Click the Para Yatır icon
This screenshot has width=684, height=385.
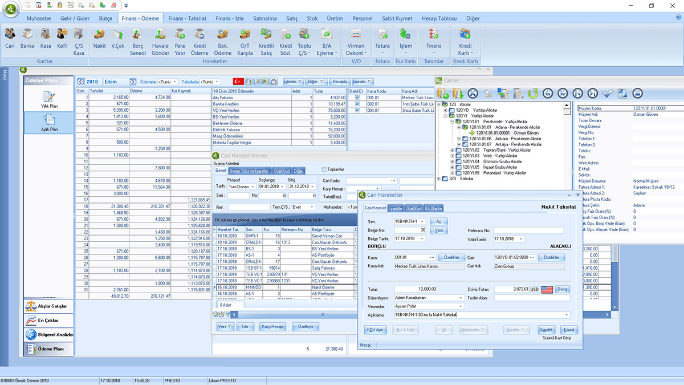180,42
